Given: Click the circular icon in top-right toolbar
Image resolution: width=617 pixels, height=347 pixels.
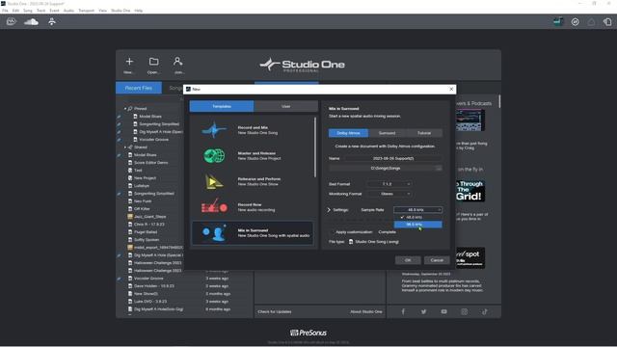Looking at the screenshot, I should (575, 22).
